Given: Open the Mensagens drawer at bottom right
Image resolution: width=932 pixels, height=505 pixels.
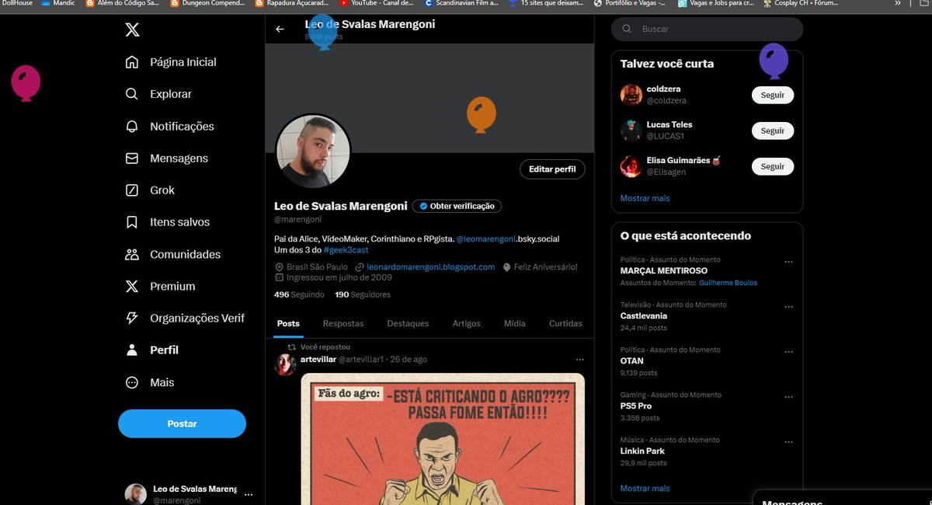Looking at the screenshot, I should pos(843,498).
